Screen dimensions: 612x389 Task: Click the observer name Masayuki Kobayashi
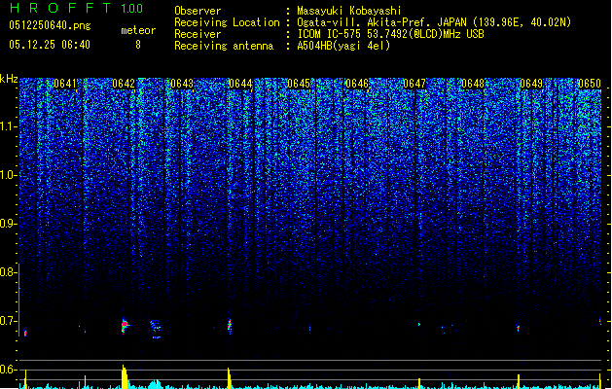coord(349,11)
